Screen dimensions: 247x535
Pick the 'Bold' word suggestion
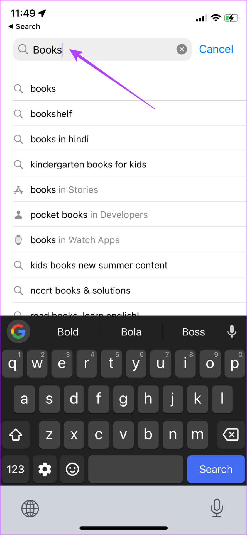(68, 332)
